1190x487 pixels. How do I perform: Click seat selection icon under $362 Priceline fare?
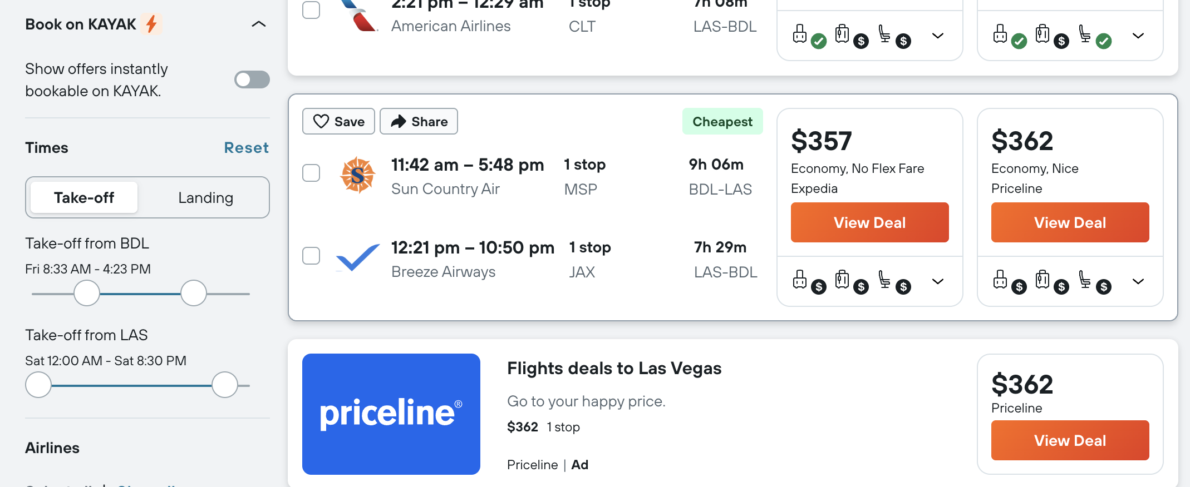1085,279
